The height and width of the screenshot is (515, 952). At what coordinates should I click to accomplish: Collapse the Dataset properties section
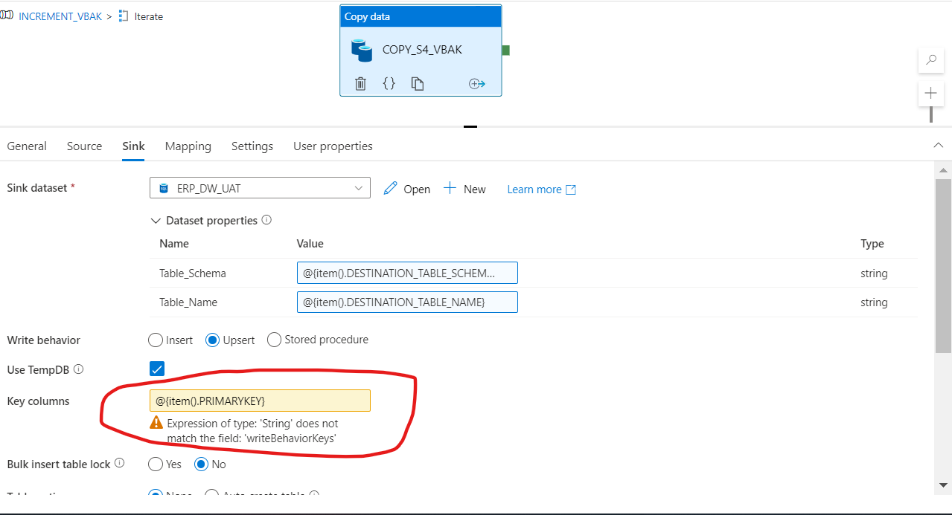click(156, 221)
